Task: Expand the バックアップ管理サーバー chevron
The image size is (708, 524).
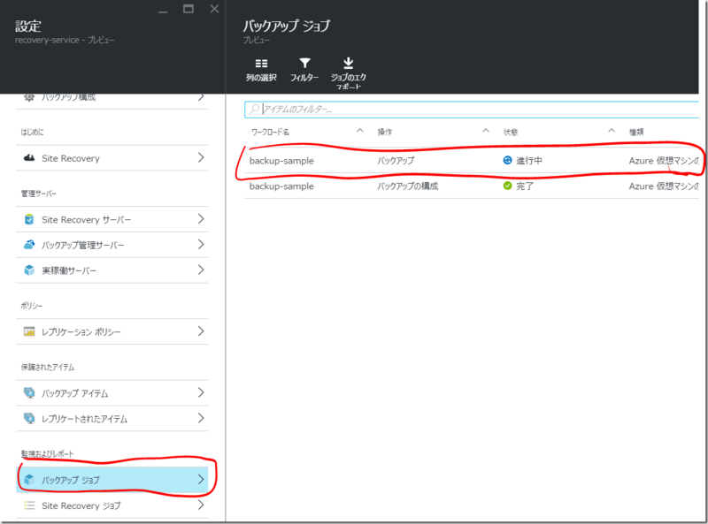Action: tap(201, 244)
